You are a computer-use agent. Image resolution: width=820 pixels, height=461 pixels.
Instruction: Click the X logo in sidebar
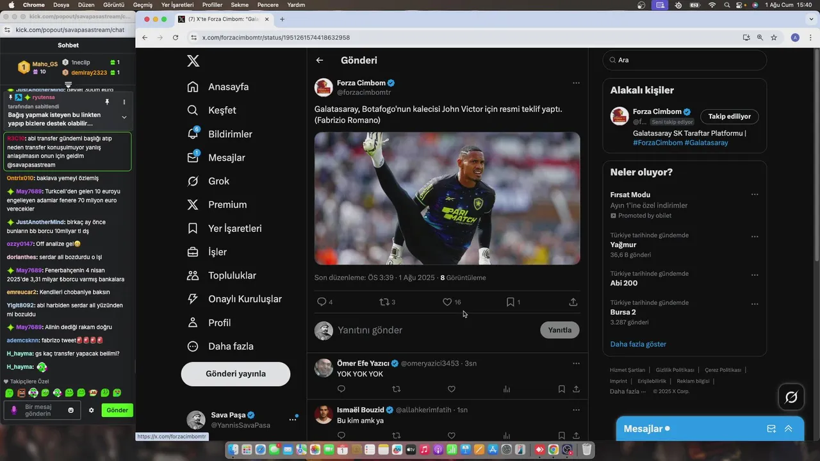coord(193,61)
